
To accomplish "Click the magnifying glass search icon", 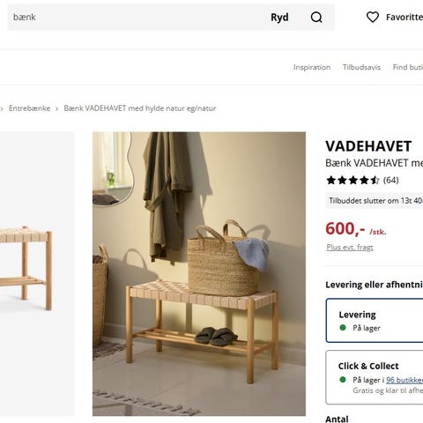I will coord(316,18).
